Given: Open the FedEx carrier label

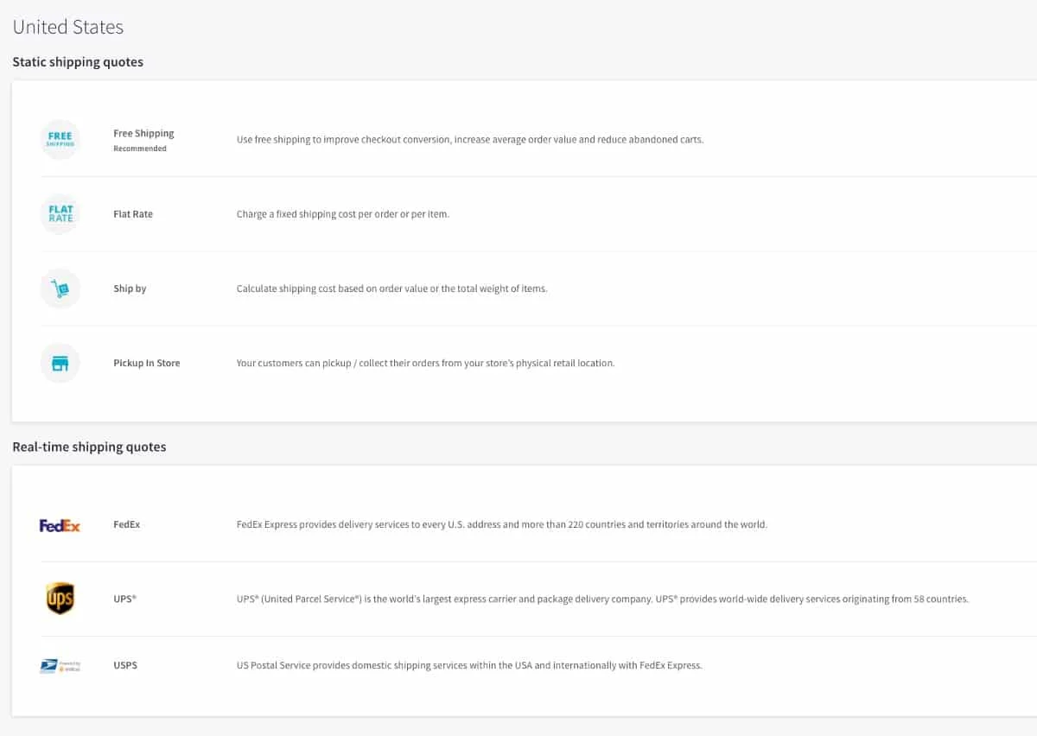Looking at the screenshot, I should tap(126, 524).
